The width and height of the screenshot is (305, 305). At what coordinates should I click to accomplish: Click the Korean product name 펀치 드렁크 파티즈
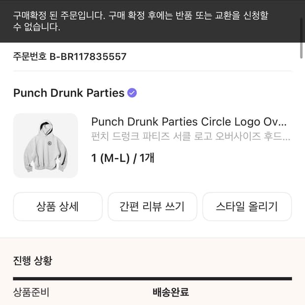[190, 136]
